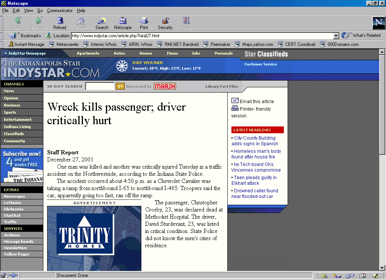Image resolution: width=386 pixels, height=280 pixels.
Task: Open the Edit menu
Action: pyautogui.click(x=16, y=11)
